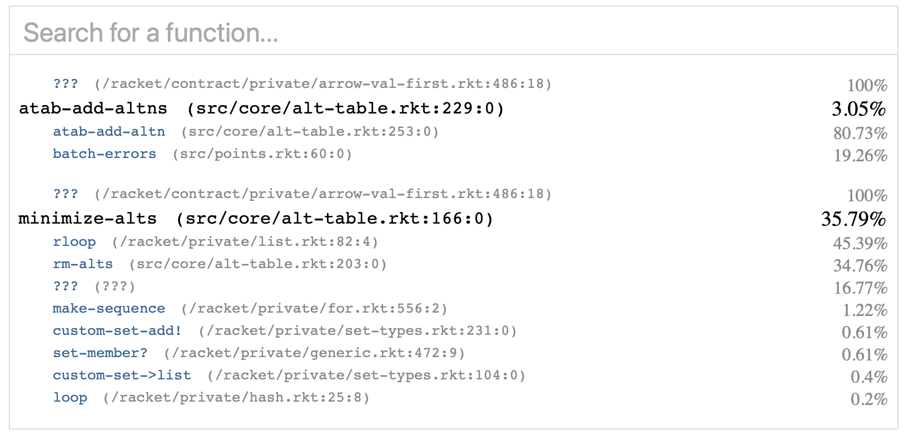
Task: Open the rloop function link
Action: tap(74, 242)
